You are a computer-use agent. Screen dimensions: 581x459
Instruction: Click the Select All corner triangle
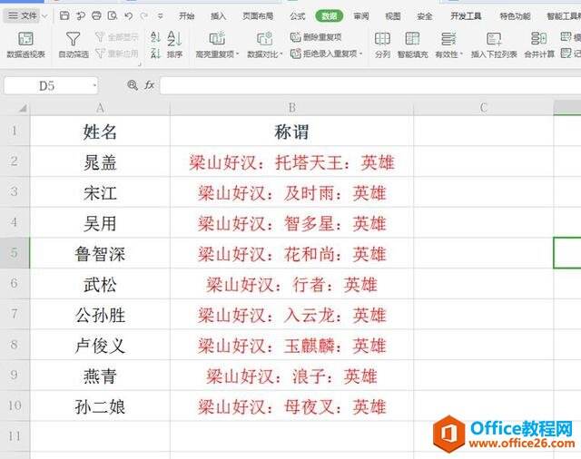coord(23,108)
